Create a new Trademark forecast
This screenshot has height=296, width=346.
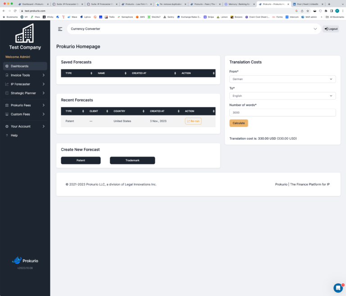[132, 160]
